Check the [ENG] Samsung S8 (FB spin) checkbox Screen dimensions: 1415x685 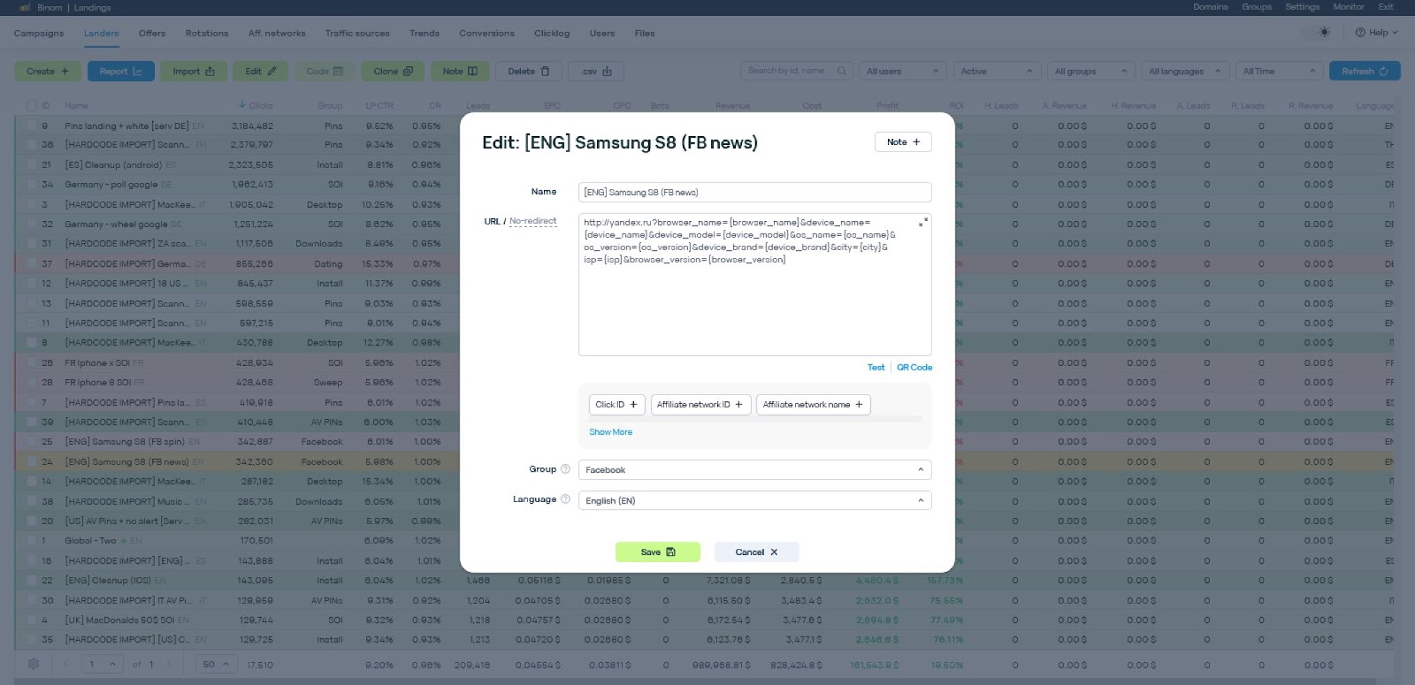pos(31,441)
